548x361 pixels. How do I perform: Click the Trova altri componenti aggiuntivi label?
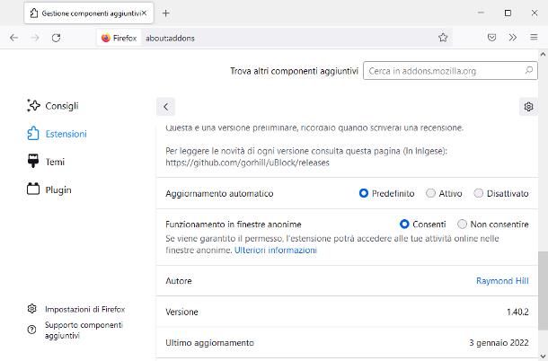pyautogui.click(x=295, y=71)
